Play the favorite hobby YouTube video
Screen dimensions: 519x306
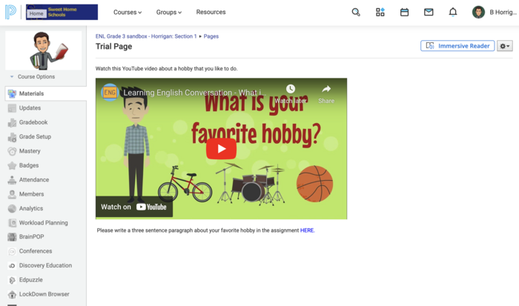(221, 148)
